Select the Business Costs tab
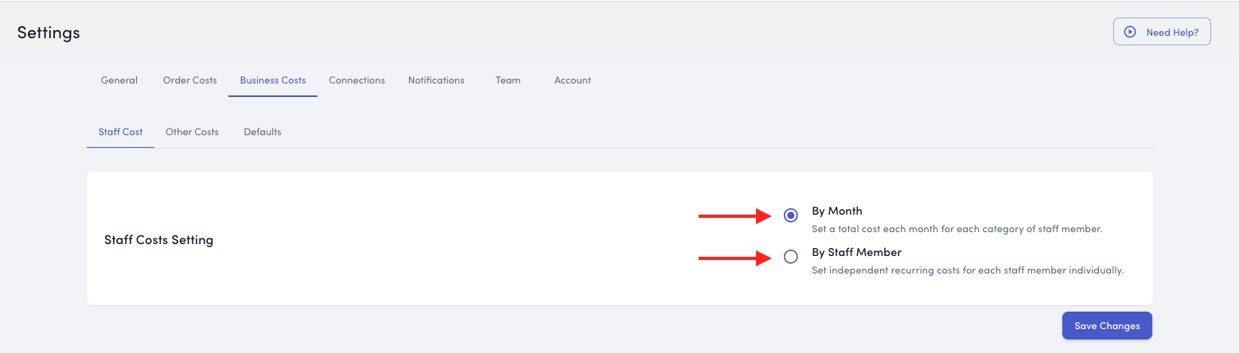The height and width of the screenshot is (353, 1239). pos(273,80)
